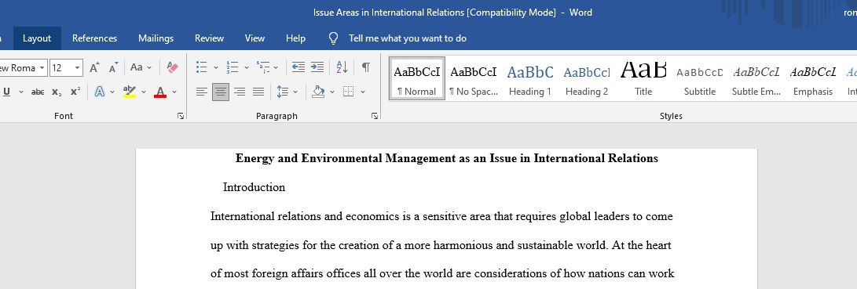Click the bold document title text

click(x=446, y=159)
